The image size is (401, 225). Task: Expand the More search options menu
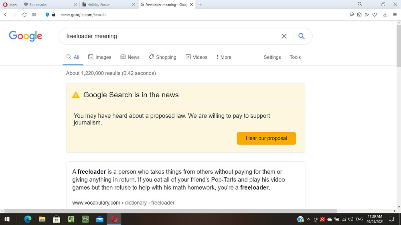pos(224,57)
